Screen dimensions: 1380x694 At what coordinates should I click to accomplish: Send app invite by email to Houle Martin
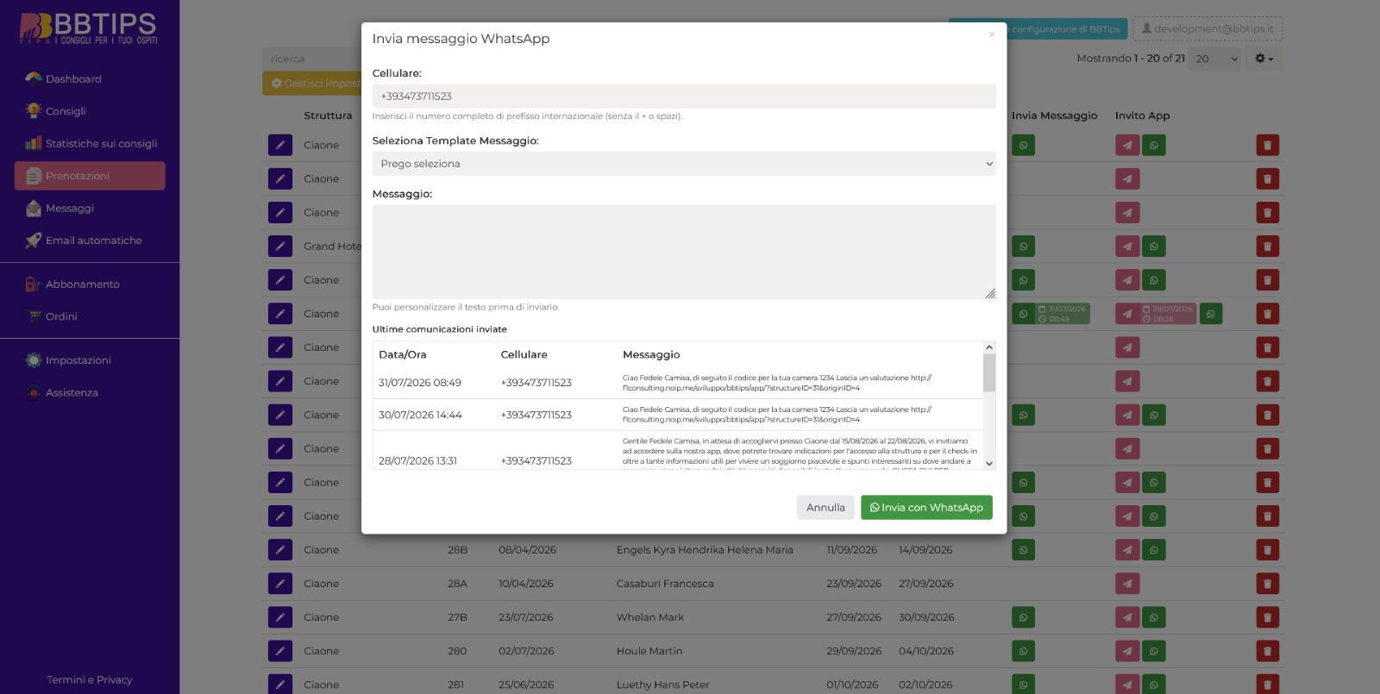(x=1127, y=651)
